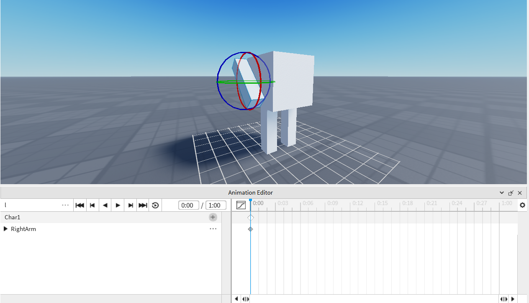Click the left zoom handle of timeline scrollbar
Viewport: 529px width, 303px height.
tap(246, 299)
